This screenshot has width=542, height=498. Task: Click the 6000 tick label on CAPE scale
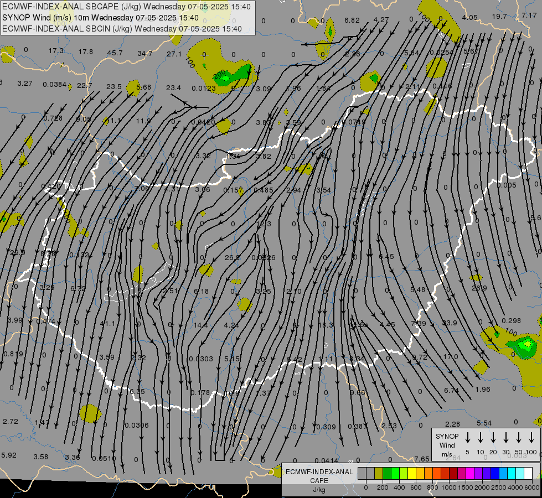coord(532,487)
